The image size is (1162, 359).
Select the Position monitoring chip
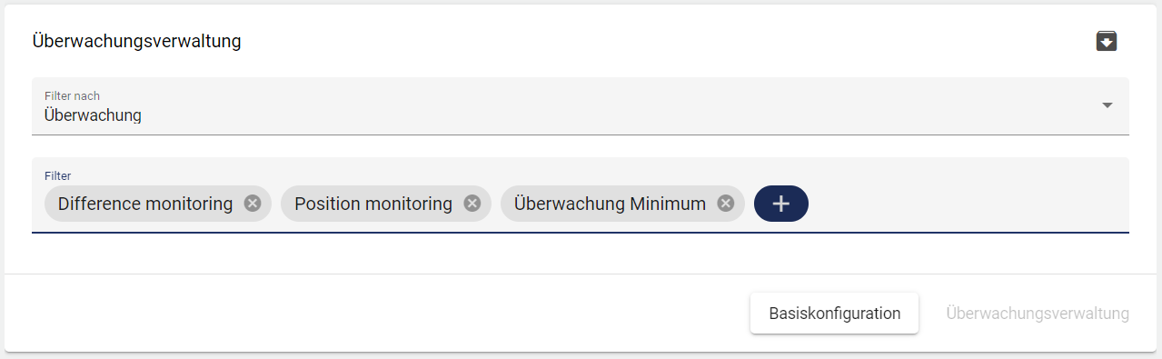[373, 204]
